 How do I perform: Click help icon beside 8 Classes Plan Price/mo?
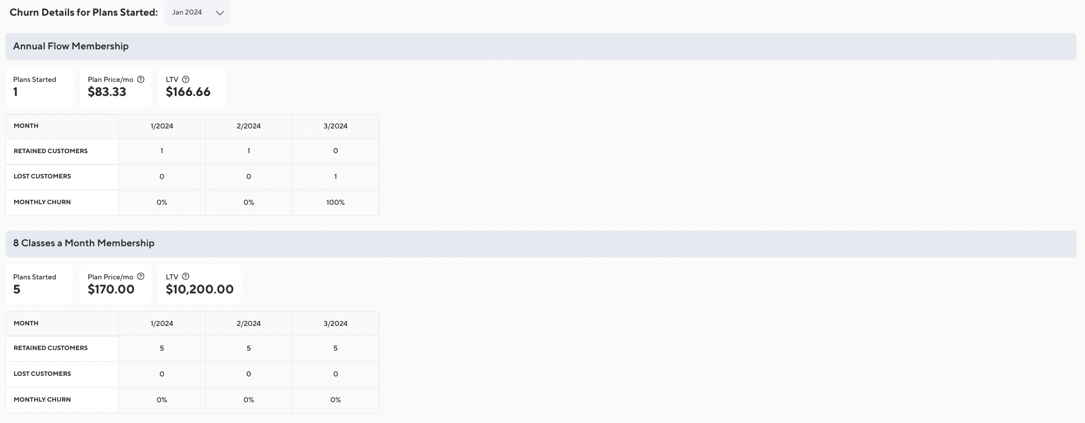point(141,277)
